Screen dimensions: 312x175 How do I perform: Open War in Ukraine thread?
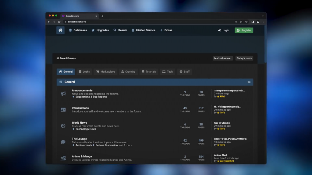222,123
